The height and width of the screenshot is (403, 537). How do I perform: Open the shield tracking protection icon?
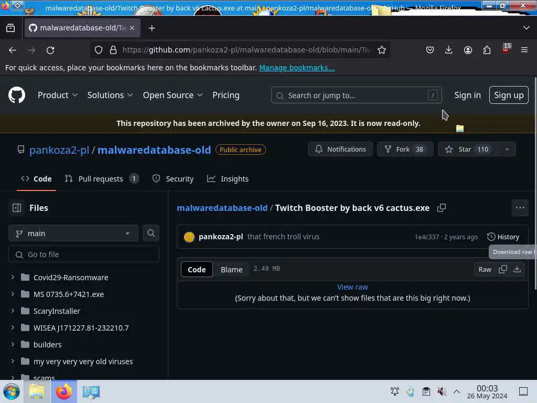coord(99,50)
